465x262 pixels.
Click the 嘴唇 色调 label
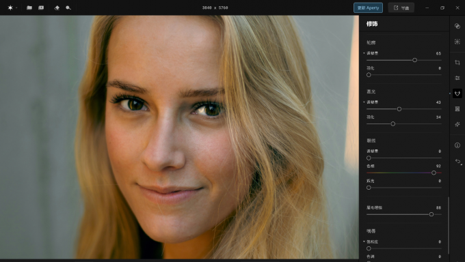371,257
